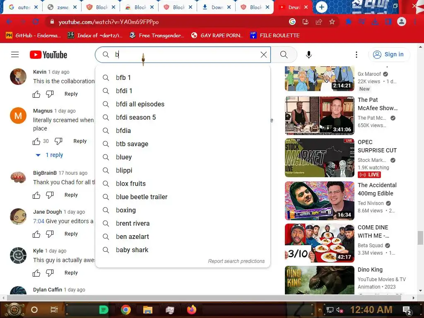Jump to 7:04 timestamp link

39,221
